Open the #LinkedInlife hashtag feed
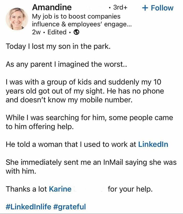This screenshot has width=183, height=214. (x=29, y=206)
